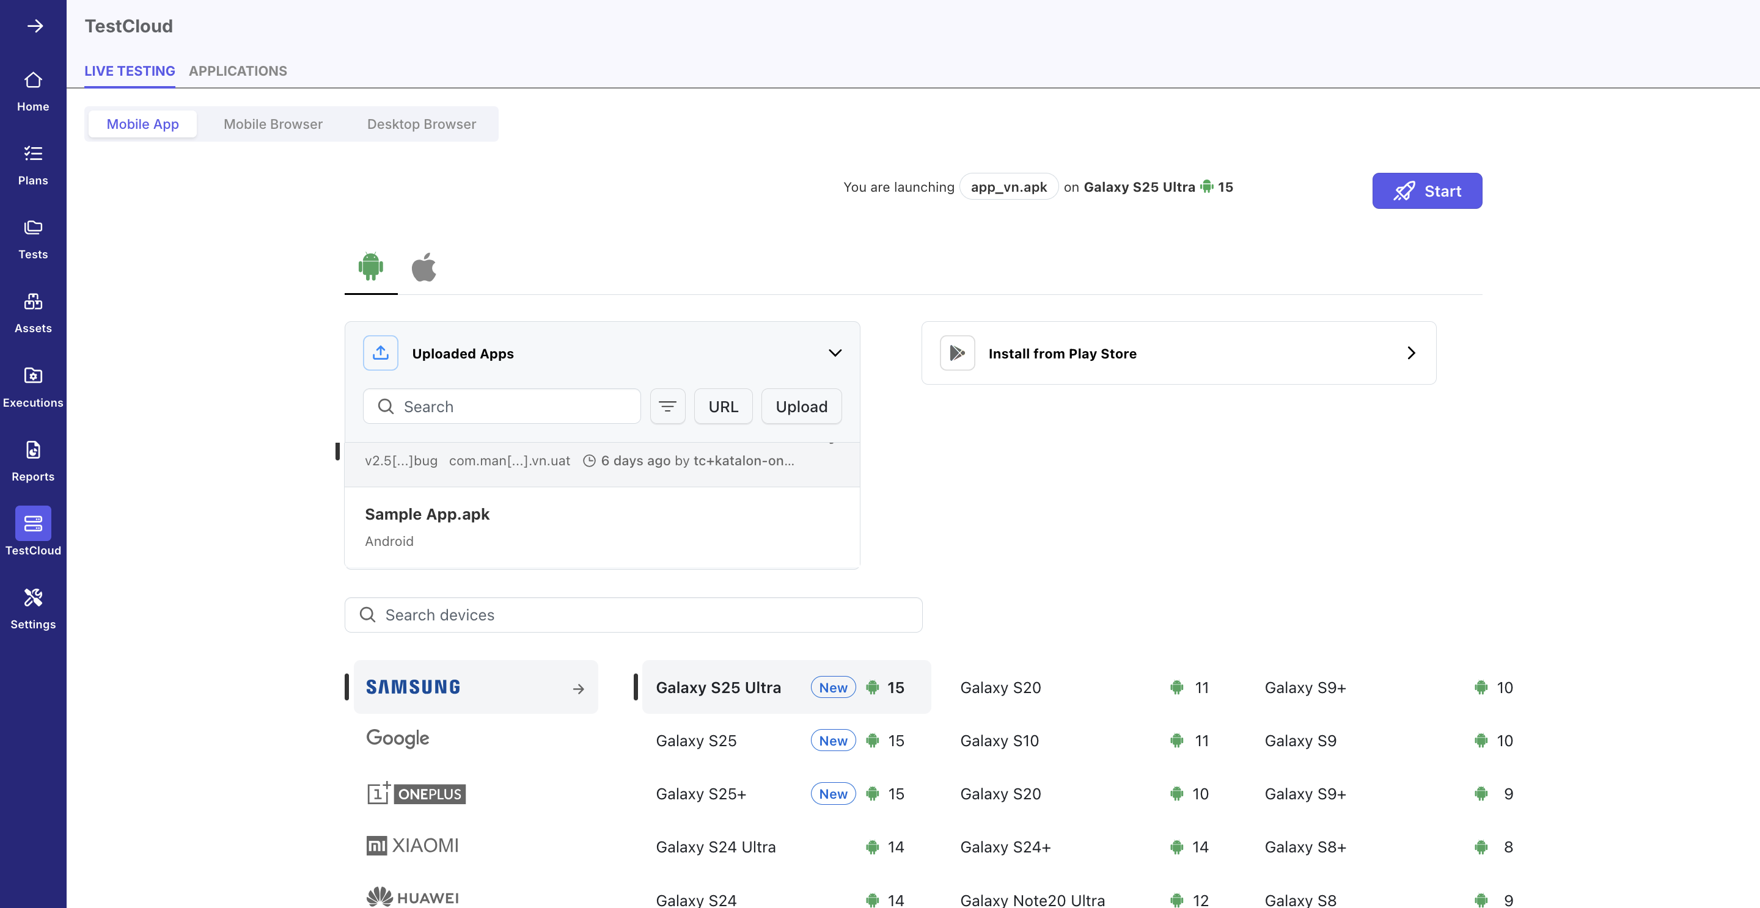This screenshot has height=908, width=1760.
Task: Select the Huawei brand logo
Action: 412,897
